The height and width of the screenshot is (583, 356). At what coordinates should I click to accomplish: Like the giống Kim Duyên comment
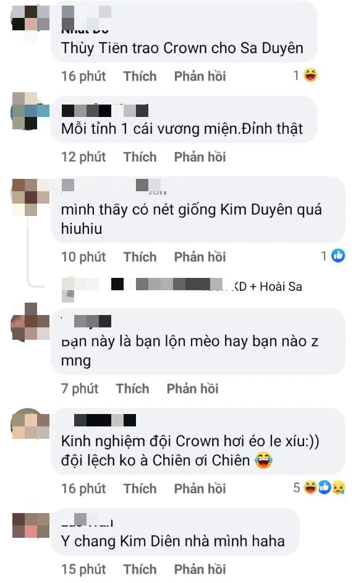click(x=140, y=257)
